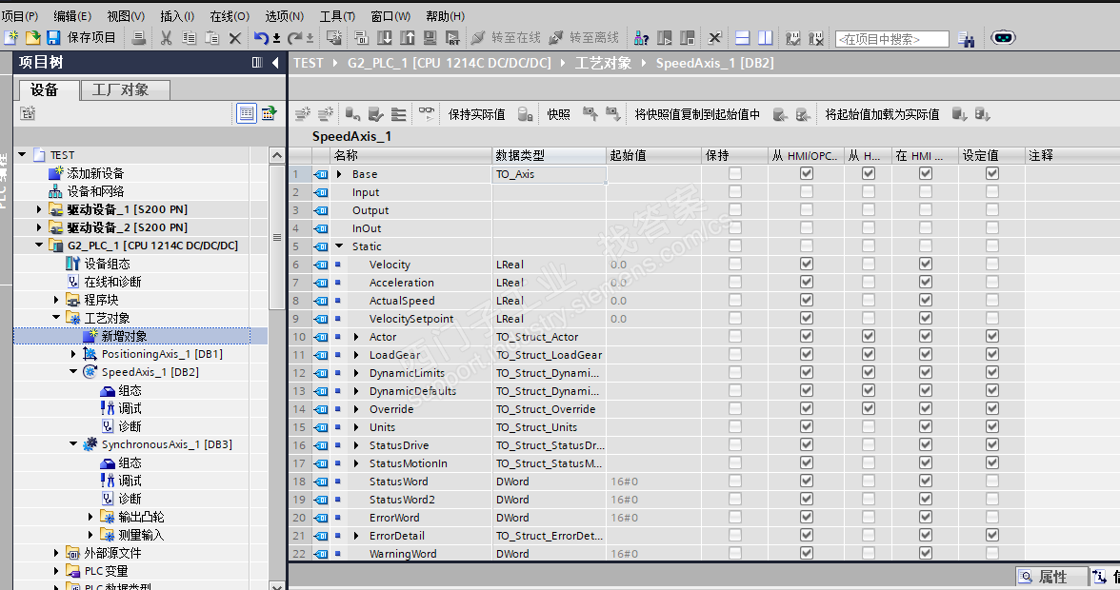The width and height of the screenshot is (1120, 590).
Task: Click the lock database icon after 保持实际值
Action: click(x=525, y=114)
